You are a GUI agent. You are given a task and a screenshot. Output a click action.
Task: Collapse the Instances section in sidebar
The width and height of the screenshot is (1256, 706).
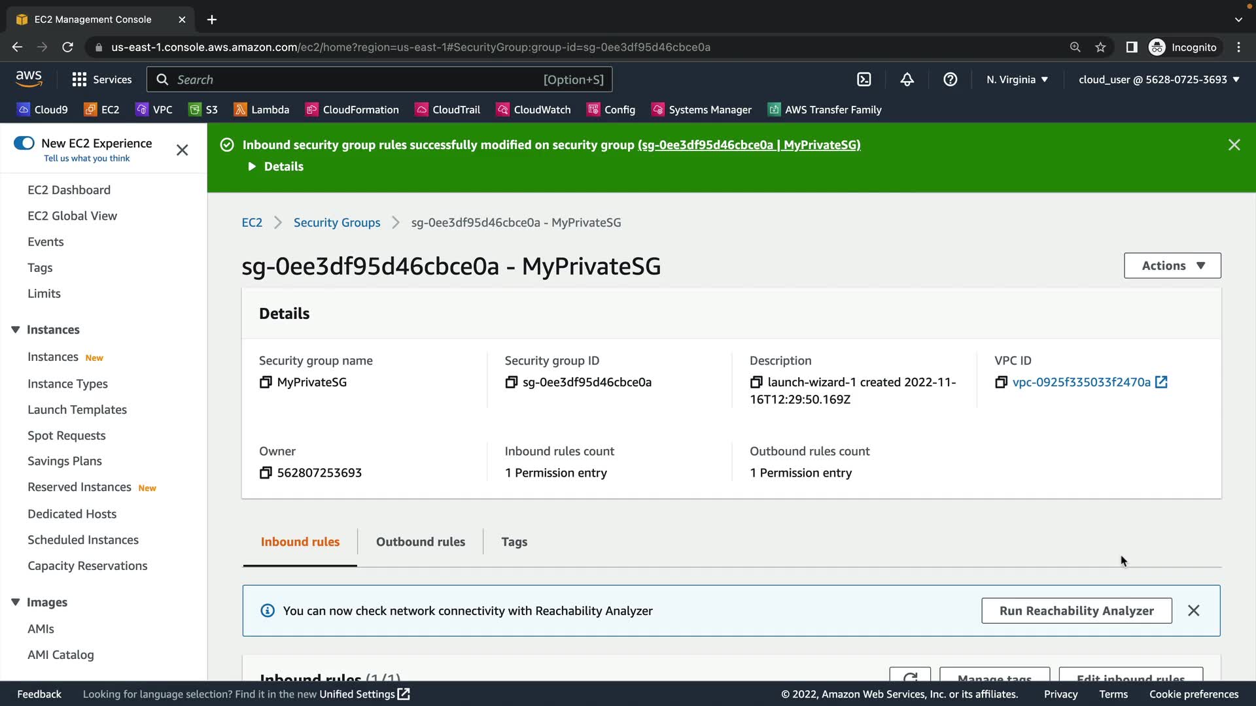point(16,329)
